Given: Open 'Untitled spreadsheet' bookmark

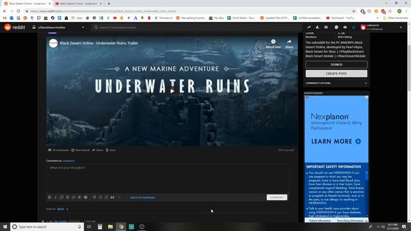Looking at the screenshot, I should tap(307, 18).
